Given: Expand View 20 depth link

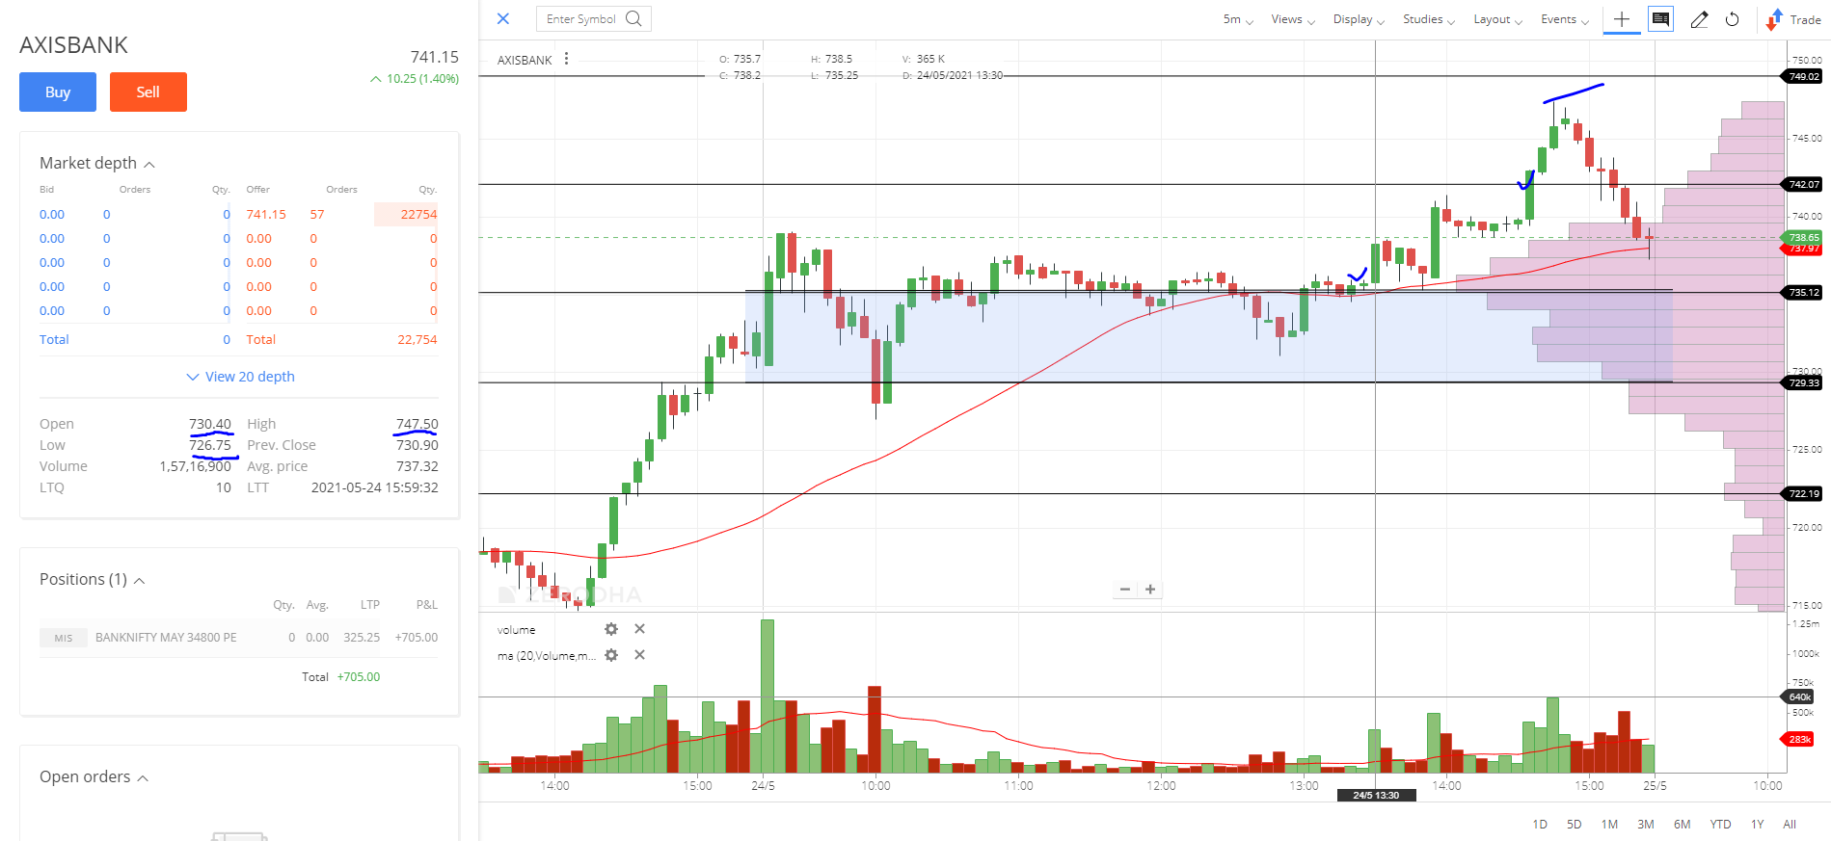Looking at the screenshot, I should coord(240,377).
